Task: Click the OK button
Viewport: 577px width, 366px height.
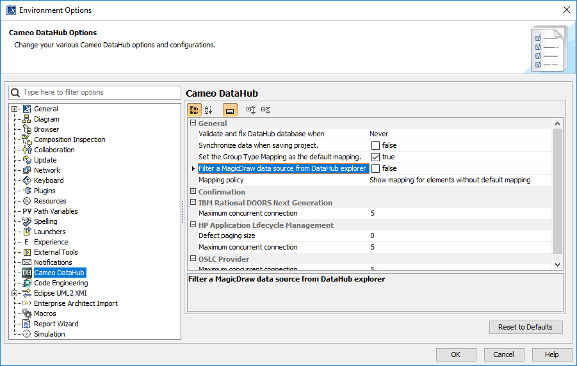Action: click(x=456, y=354)
